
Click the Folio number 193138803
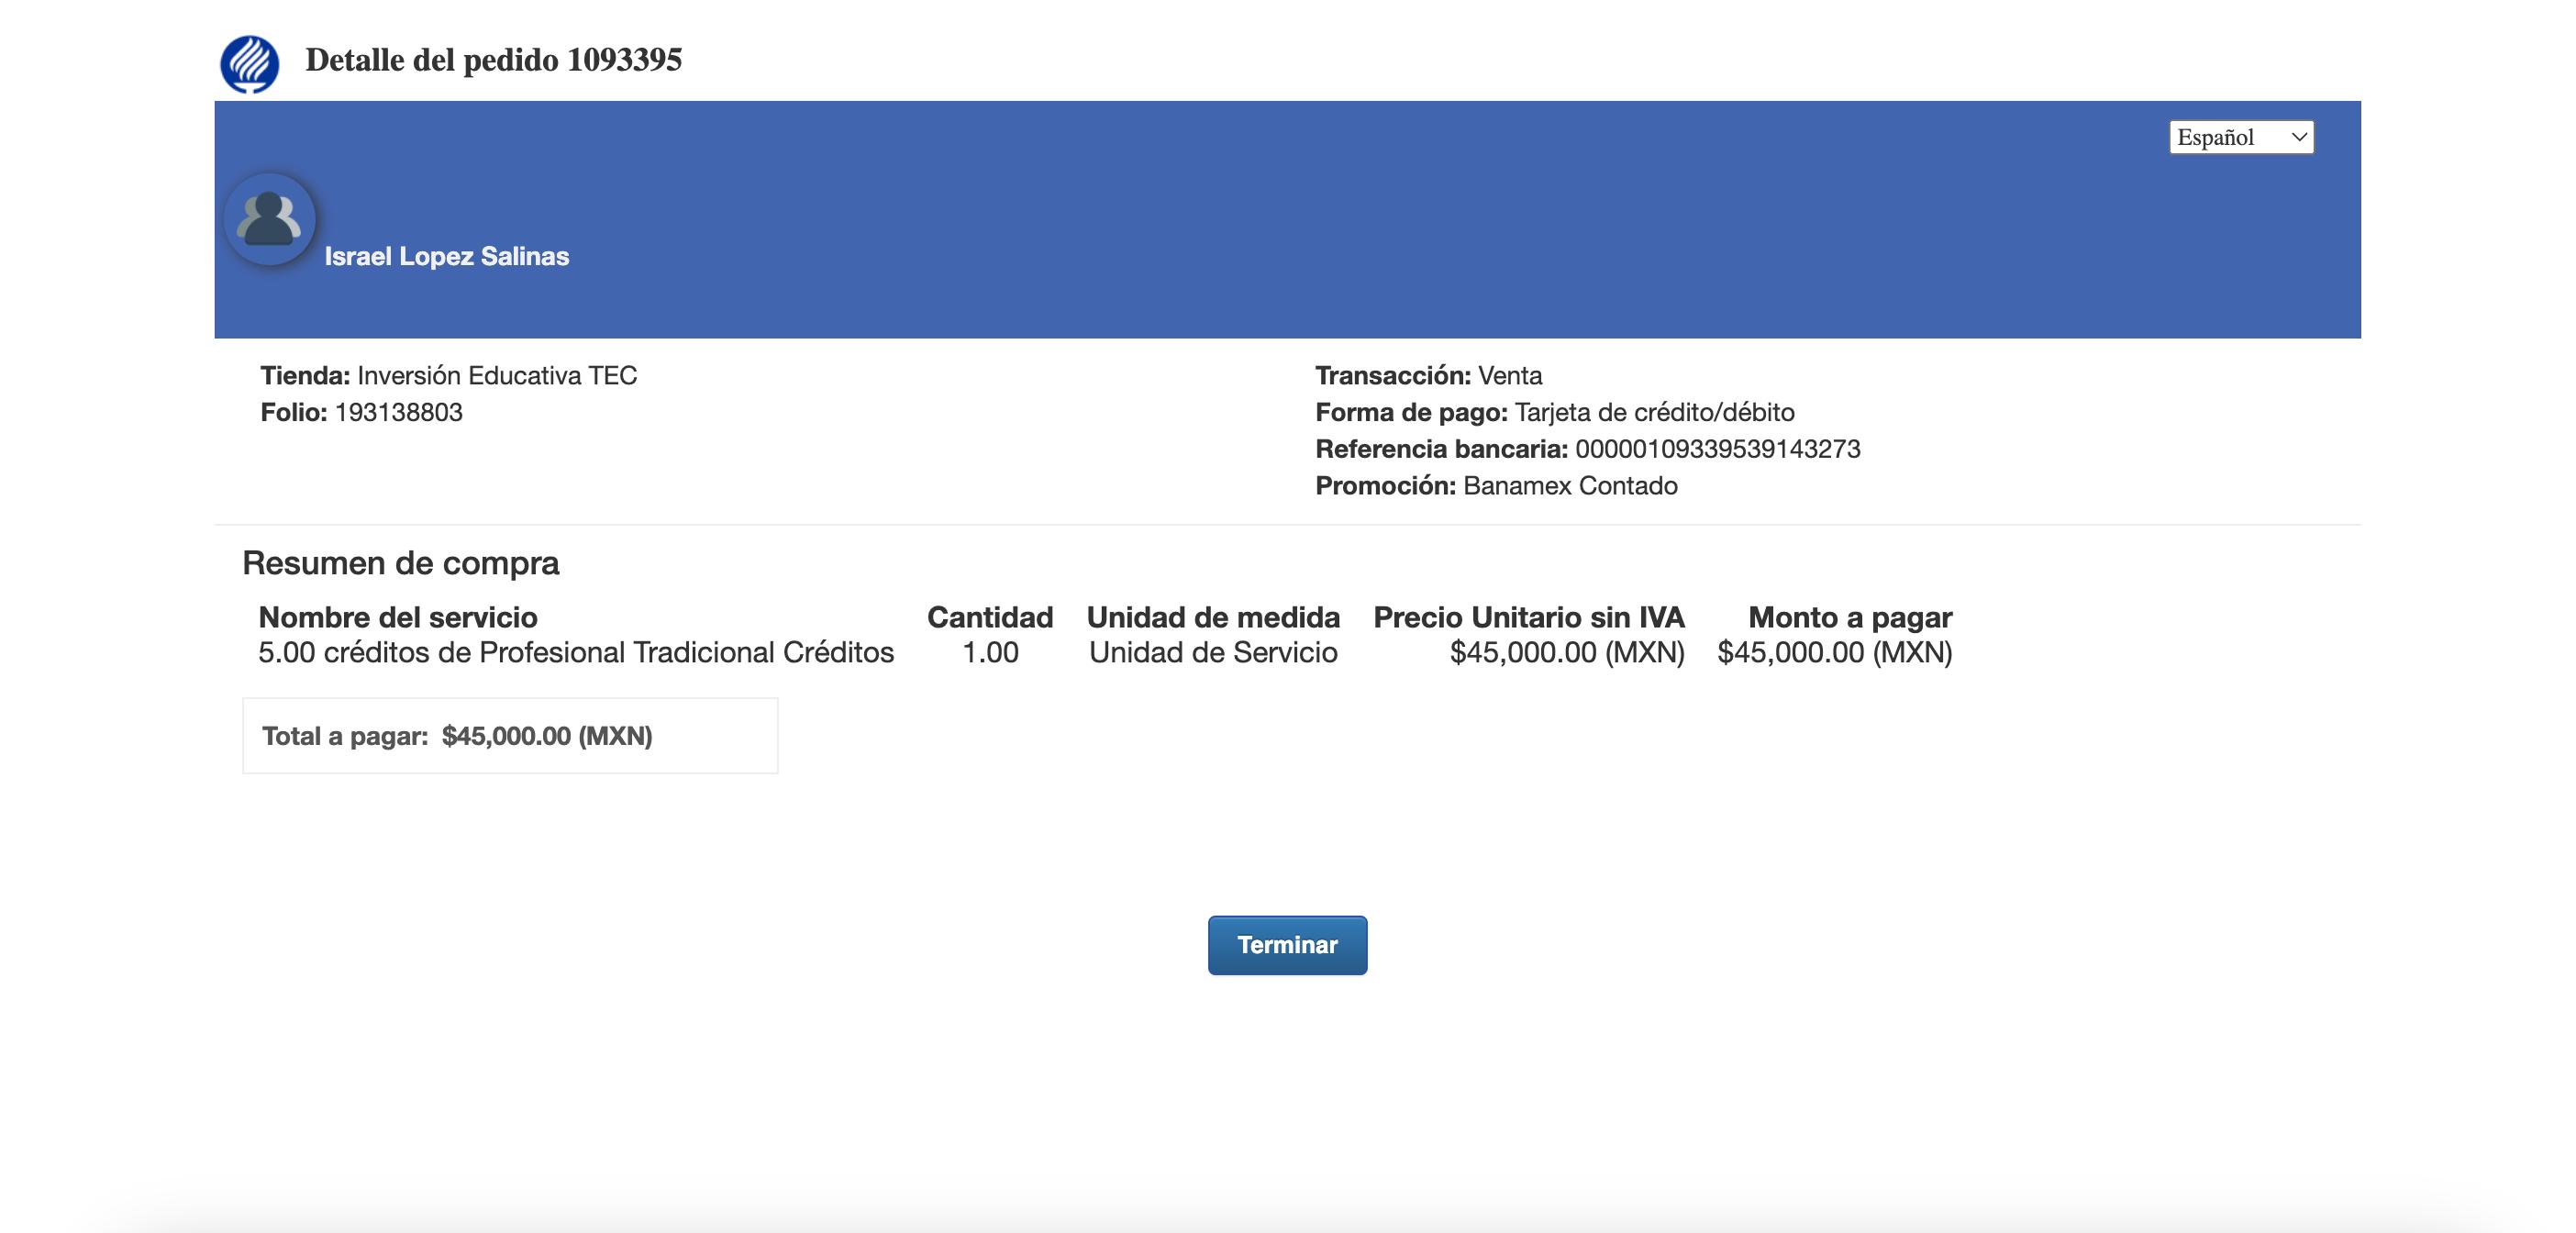tap(398, 412)
